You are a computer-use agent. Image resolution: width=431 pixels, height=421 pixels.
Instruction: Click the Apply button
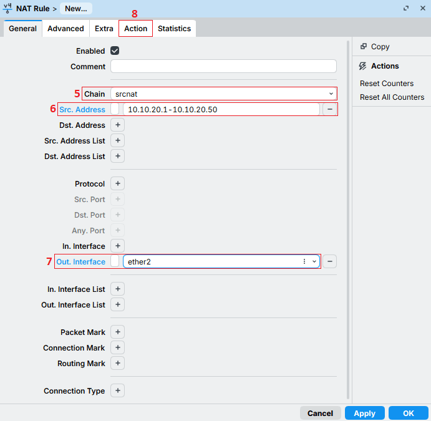[364, 413]
